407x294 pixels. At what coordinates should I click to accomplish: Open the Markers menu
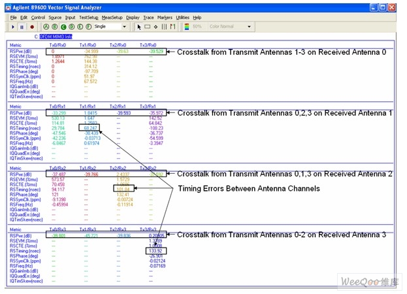pos(165,18)
